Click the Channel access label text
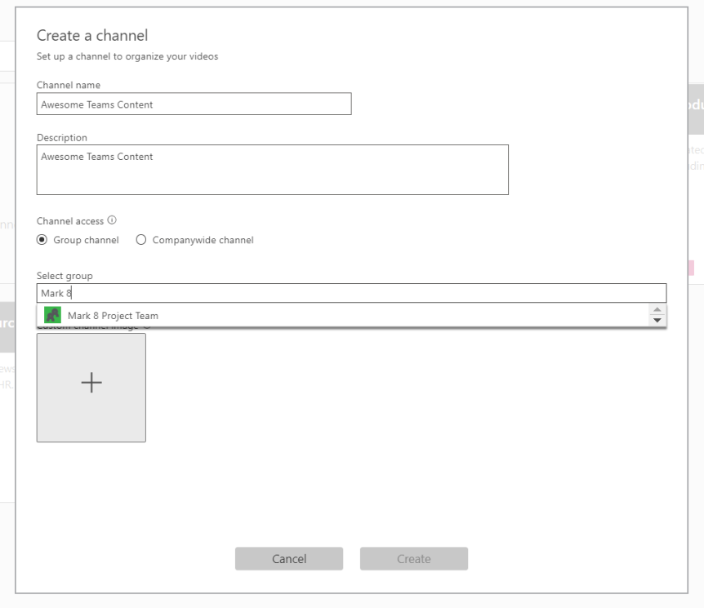This screenshot has width=704, height=608. click(x=70, y=221)
